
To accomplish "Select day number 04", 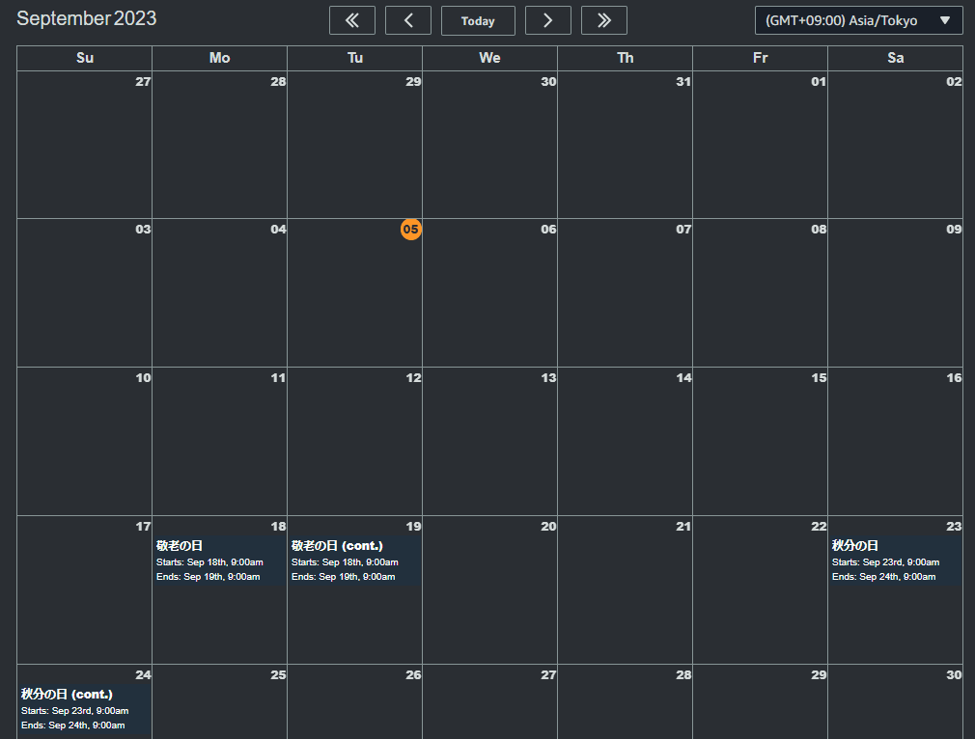I will pos(278,230).
